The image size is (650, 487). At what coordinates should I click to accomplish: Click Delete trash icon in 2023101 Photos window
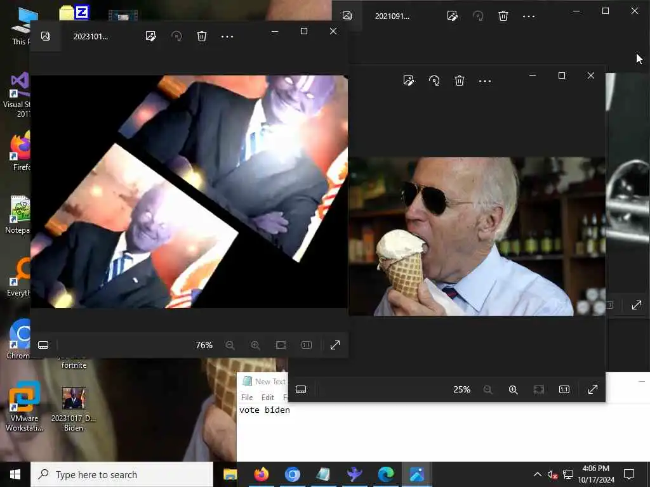202,36
